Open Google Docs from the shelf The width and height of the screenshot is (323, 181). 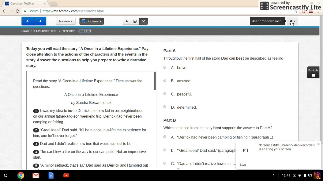click(51, 175)
